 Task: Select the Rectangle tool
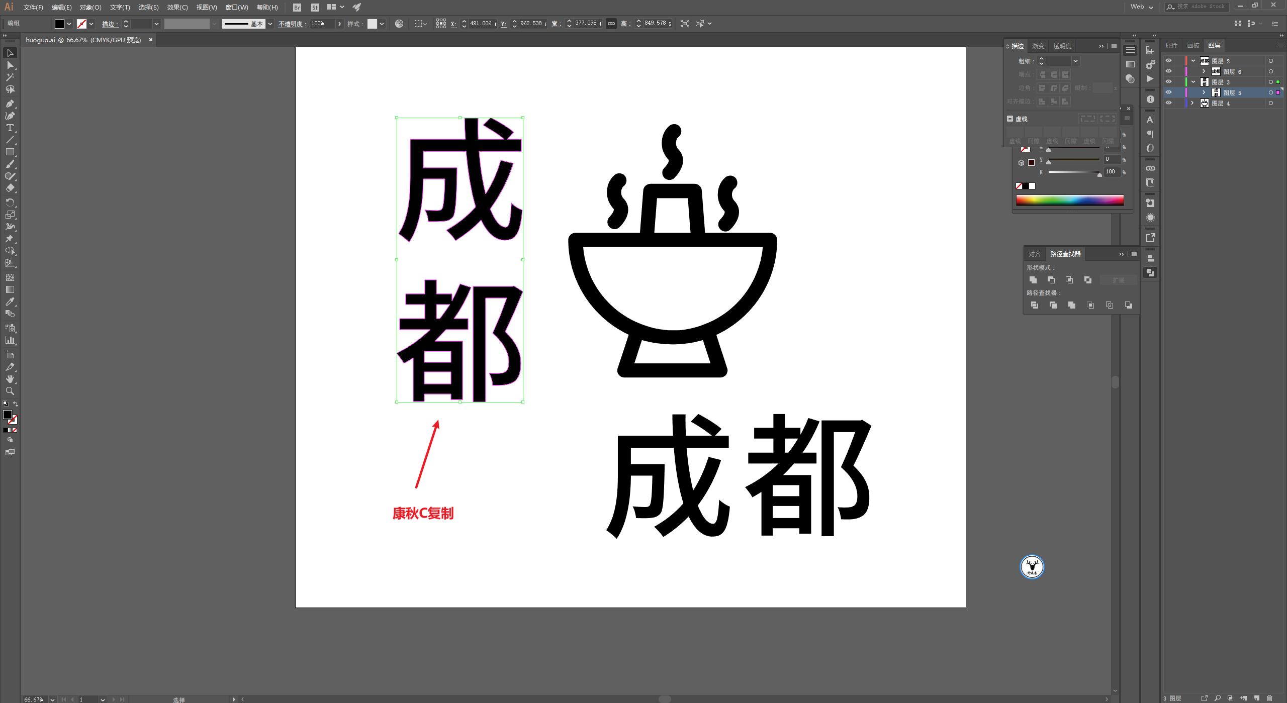(x=10, y=153)
